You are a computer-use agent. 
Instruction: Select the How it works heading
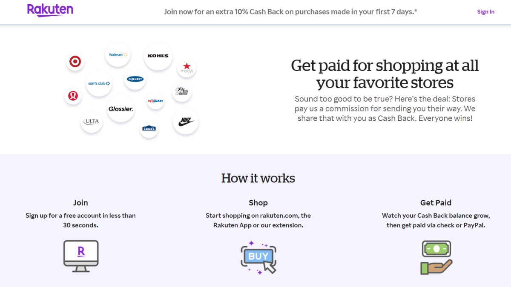click(x=258, y=178)
